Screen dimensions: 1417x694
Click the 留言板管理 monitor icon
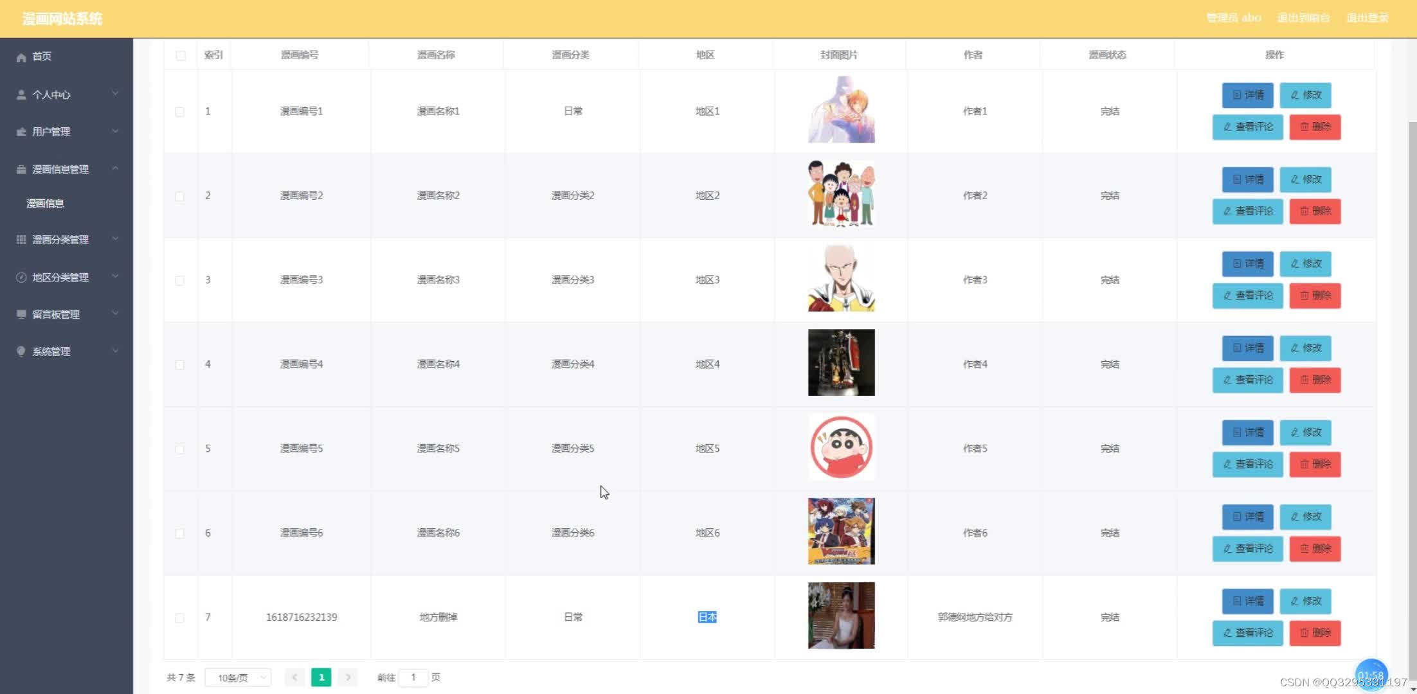(x=21, y=314)
